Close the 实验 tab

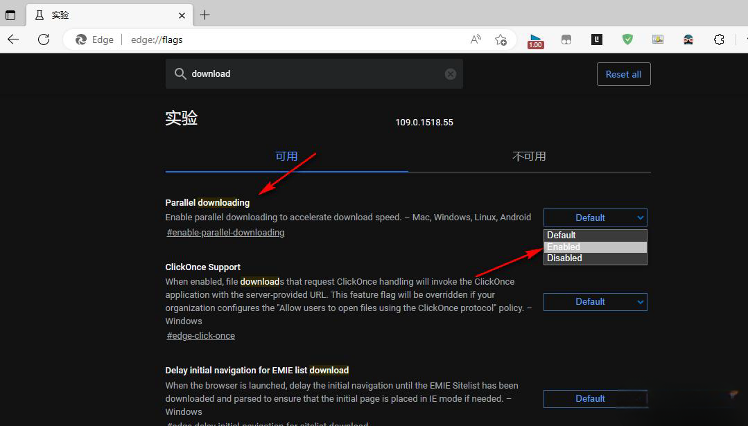pyautogui.click(x=182, y=15)
